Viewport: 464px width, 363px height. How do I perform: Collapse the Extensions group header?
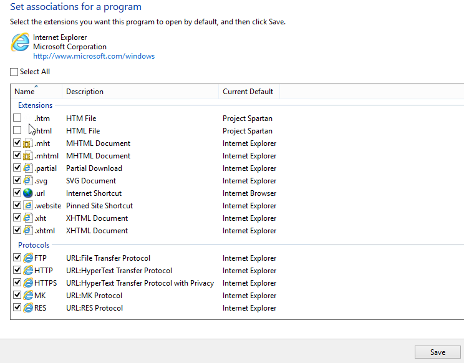click(x=35, y=105)
